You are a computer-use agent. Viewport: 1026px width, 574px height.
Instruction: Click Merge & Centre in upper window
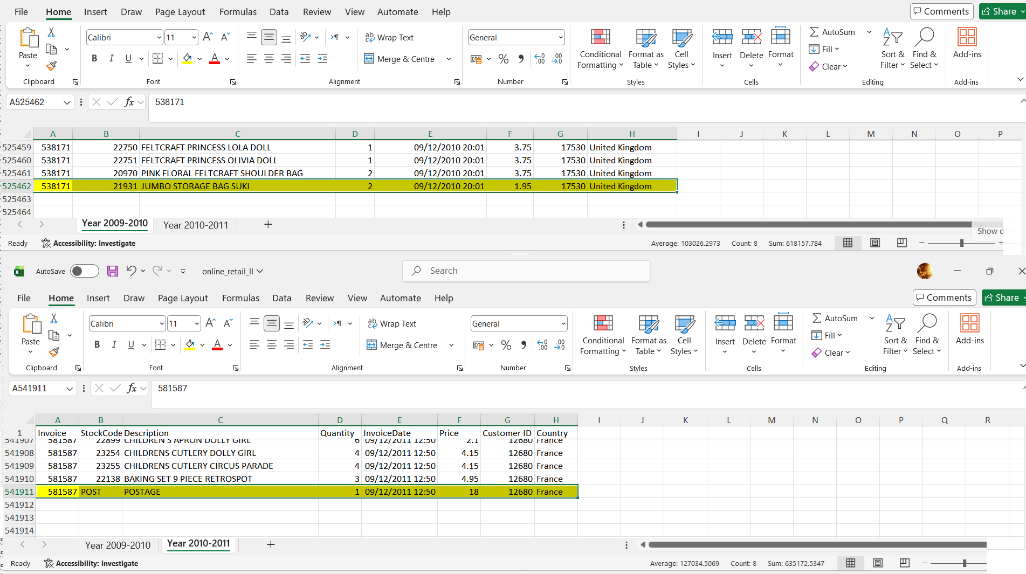point(400,59)
